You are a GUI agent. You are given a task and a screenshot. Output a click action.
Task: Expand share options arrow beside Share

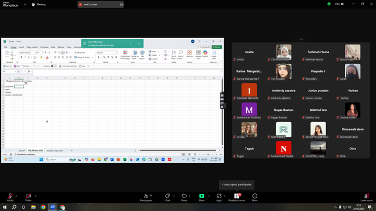pyautogui.click(x=209, y=196)
